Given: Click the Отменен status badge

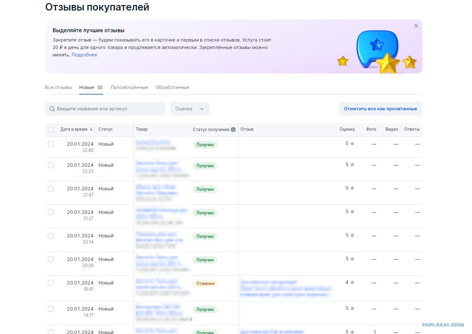Looking at the screenshot, I should click(205, 283).
